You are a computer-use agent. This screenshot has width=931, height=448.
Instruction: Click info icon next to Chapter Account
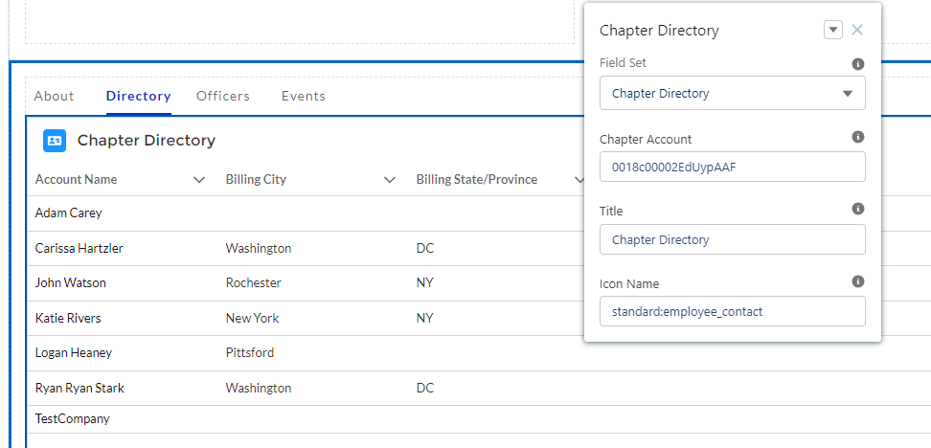click(x=858, y=138)
